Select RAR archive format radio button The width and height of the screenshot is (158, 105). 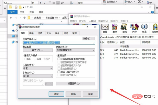(x=25, y=59)
